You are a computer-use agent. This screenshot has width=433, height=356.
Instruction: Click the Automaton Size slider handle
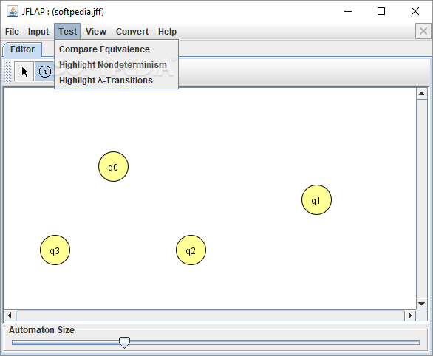(124, 343)
